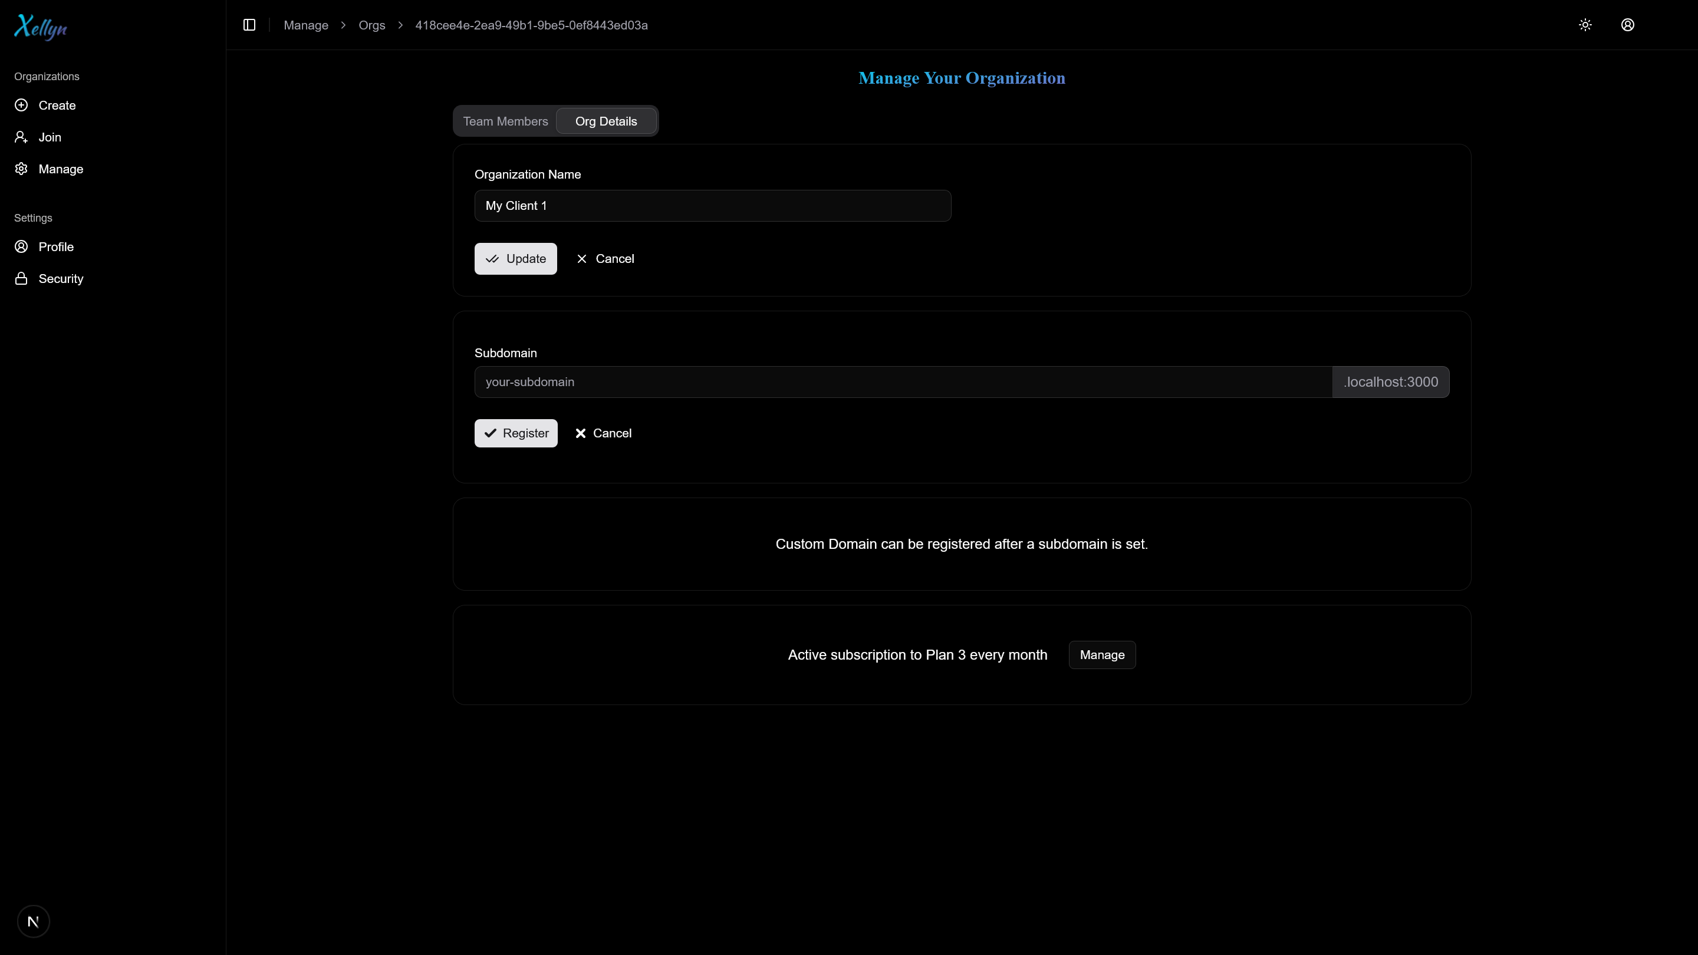Go to Manage in the sidebar
Screen dimensions: 1698x955
coord(113,169)
